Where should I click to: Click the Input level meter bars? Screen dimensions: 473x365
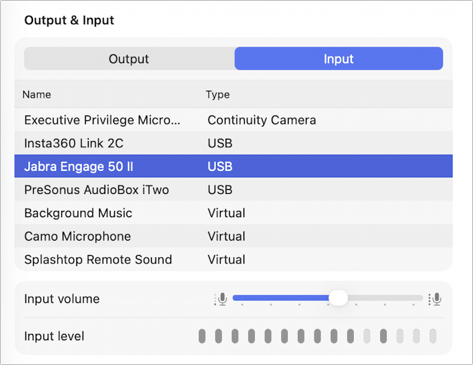318,336
